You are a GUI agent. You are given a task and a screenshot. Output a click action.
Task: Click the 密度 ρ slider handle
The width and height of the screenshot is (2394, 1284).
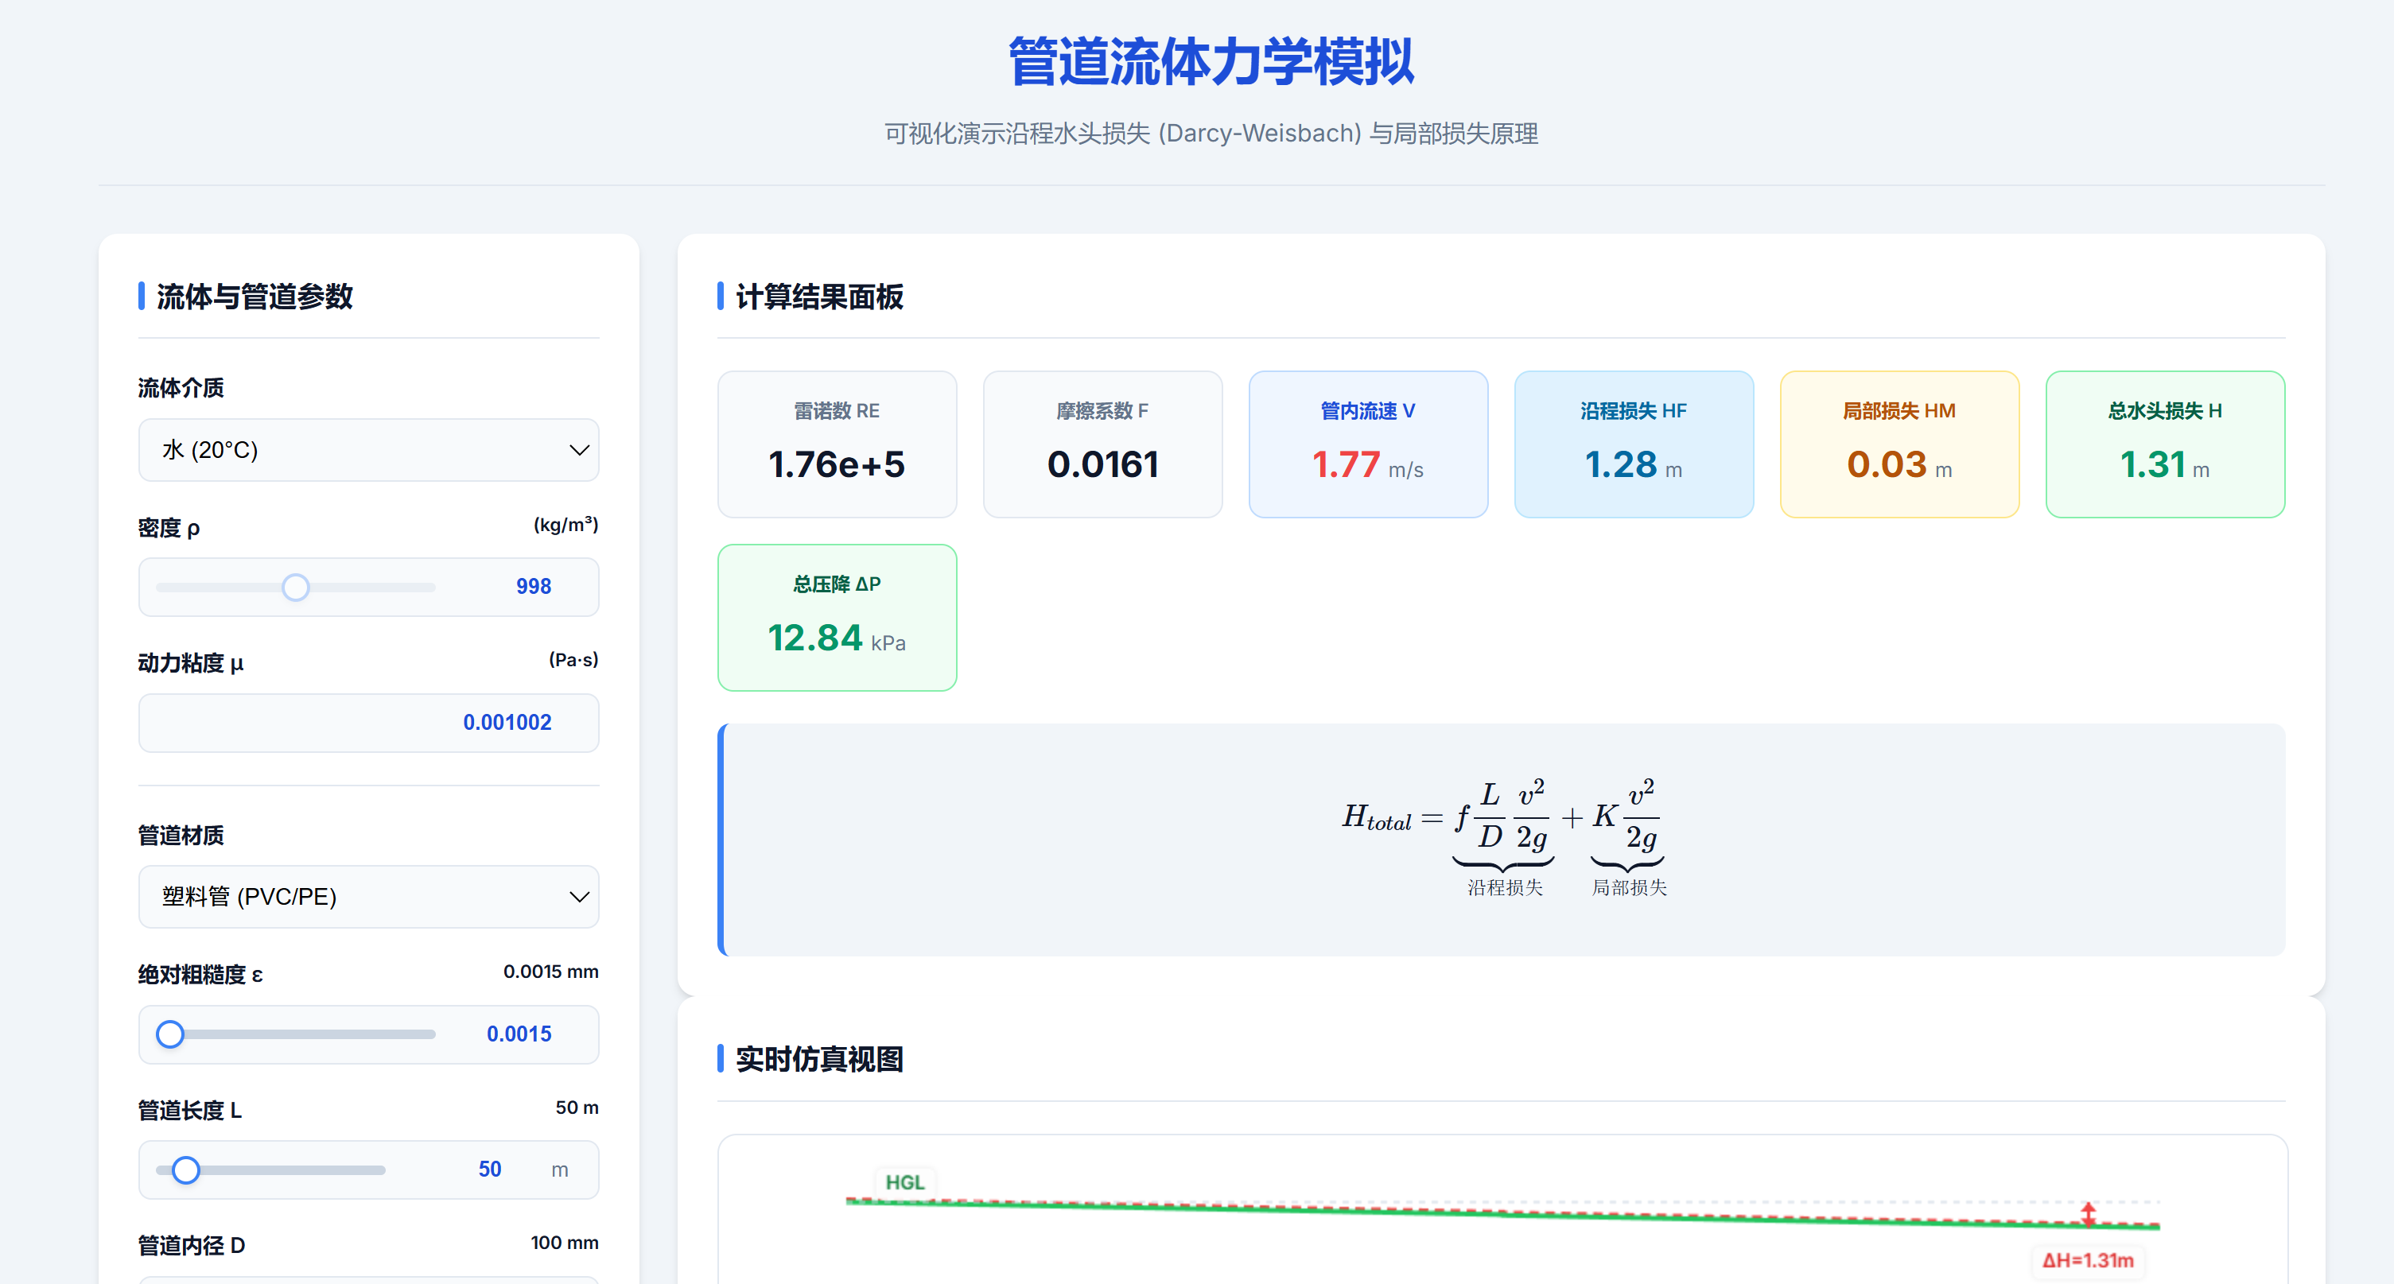296,588
